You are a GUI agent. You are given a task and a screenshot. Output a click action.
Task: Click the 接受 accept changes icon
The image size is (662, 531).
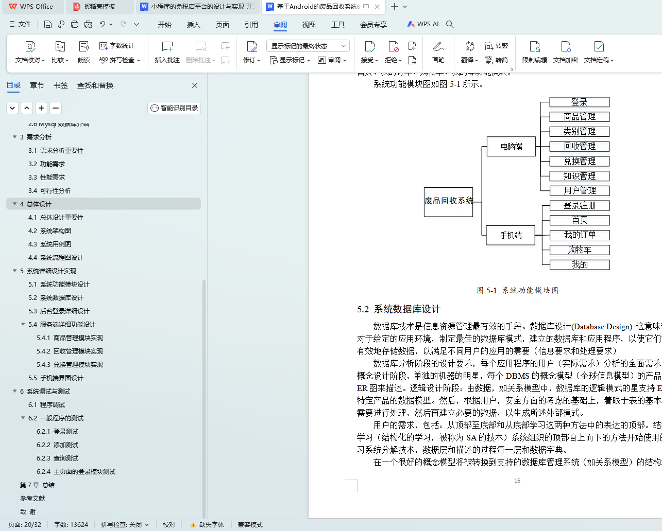[369, 47]
